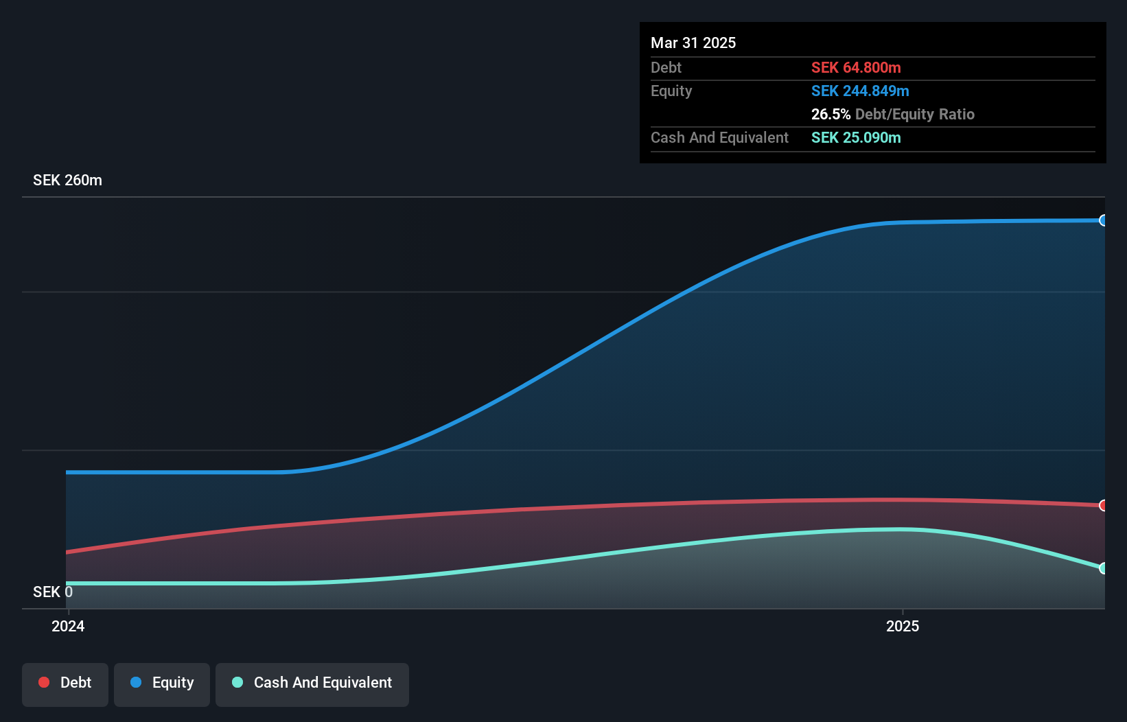Click the blue Equity legend dot
The height and width of the screenshot is (722, 1127).
135,682
